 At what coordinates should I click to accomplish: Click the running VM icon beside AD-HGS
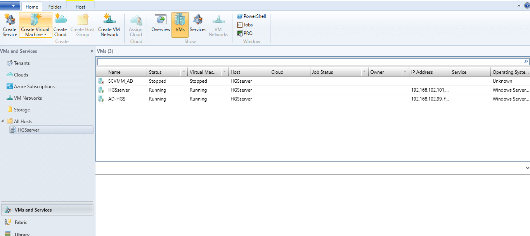pos(101,99)
